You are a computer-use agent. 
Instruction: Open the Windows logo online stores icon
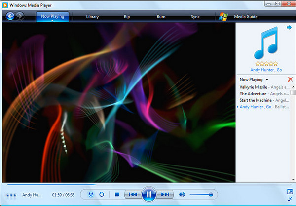tap(223, 17)
